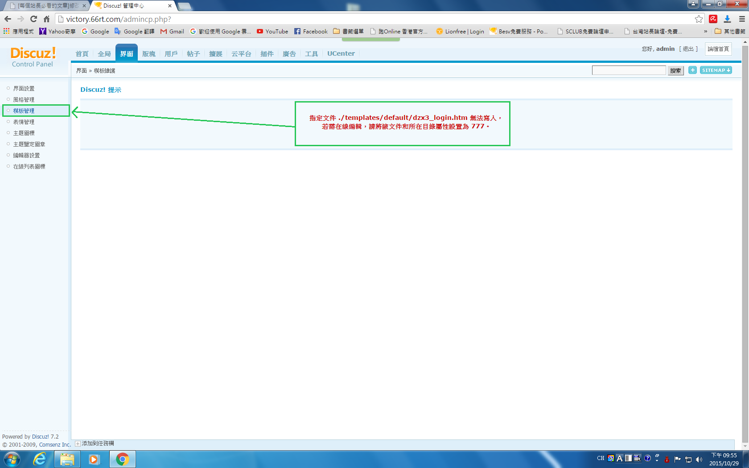The height and width of the screenshot is (468, 749).
Task: Click the browser forward arrow
Action: [x=21, y=19]
